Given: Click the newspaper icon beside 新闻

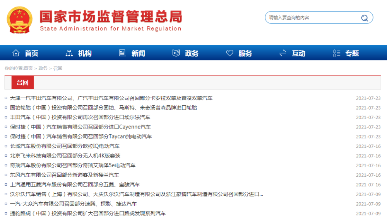Looking at the screenshot, I should (123, 53).
